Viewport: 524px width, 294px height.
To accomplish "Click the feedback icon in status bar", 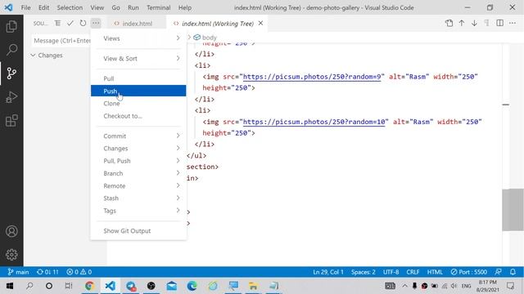I will click(x=499, y=272).
